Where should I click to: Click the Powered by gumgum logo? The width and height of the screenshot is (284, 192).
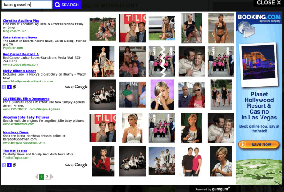[x=213, y=189]
